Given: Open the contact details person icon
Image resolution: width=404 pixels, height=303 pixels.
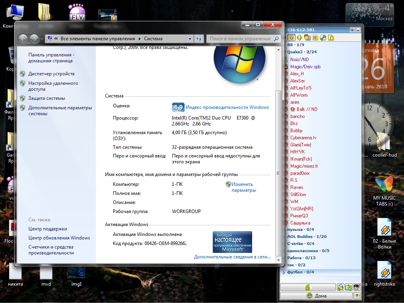Looking at the screenshot, I should pyautogui.click(x=307, y=38).
